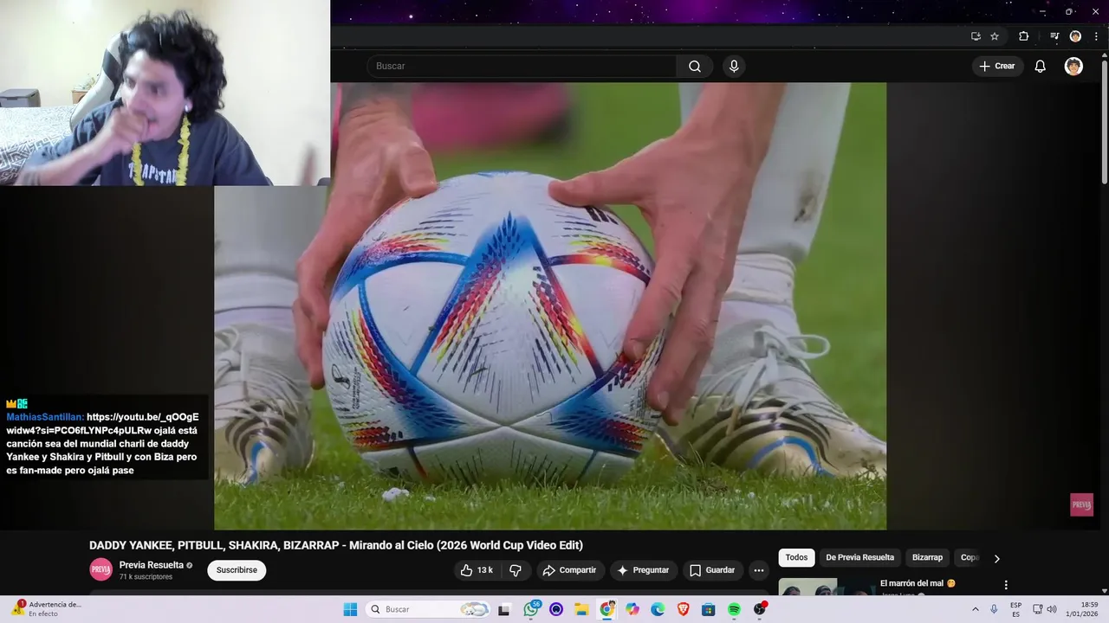1109x623 pixels.
Task: Click the El marrón del mal thumbnail
Action: (x=826, y=588)
